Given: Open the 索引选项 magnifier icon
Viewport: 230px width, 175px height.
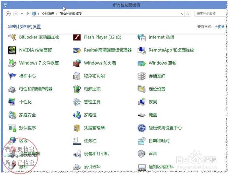Looking at the screenshot, I should tap(77, 167).
